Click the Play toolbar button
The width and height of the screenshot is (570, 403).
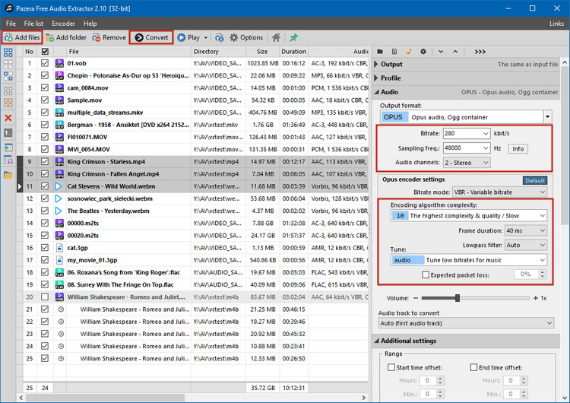(188, 37)
